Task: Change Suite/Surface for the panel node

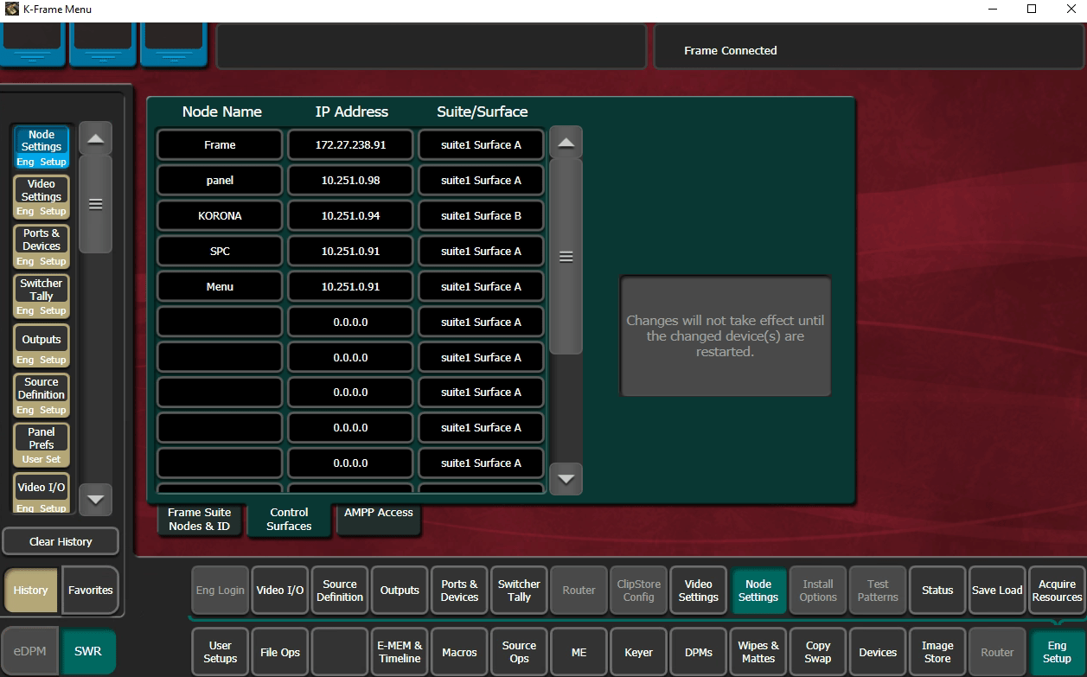Action: tap(481, 181)
